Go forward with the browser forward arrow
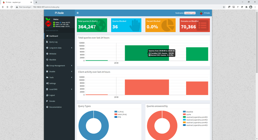The image size is (258, 140). pos(7,7)
